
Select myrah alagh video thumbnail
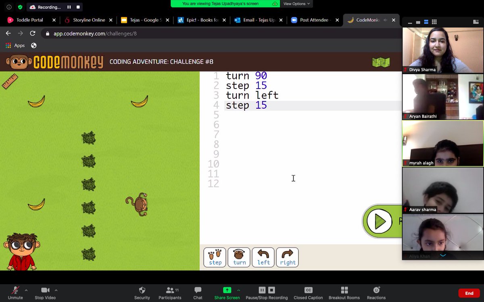tap(443, 143)
